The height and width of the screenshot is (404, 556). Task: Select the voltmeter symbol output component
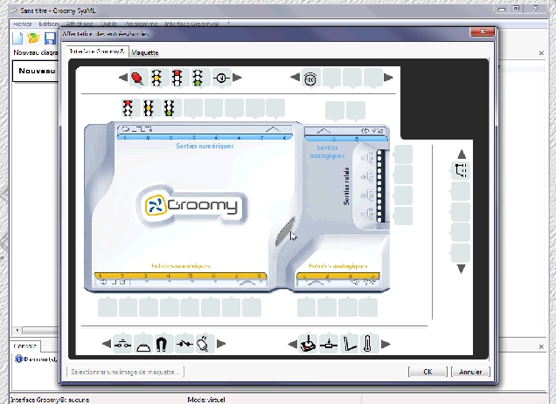pyautogui.click(x=221, y=78)
